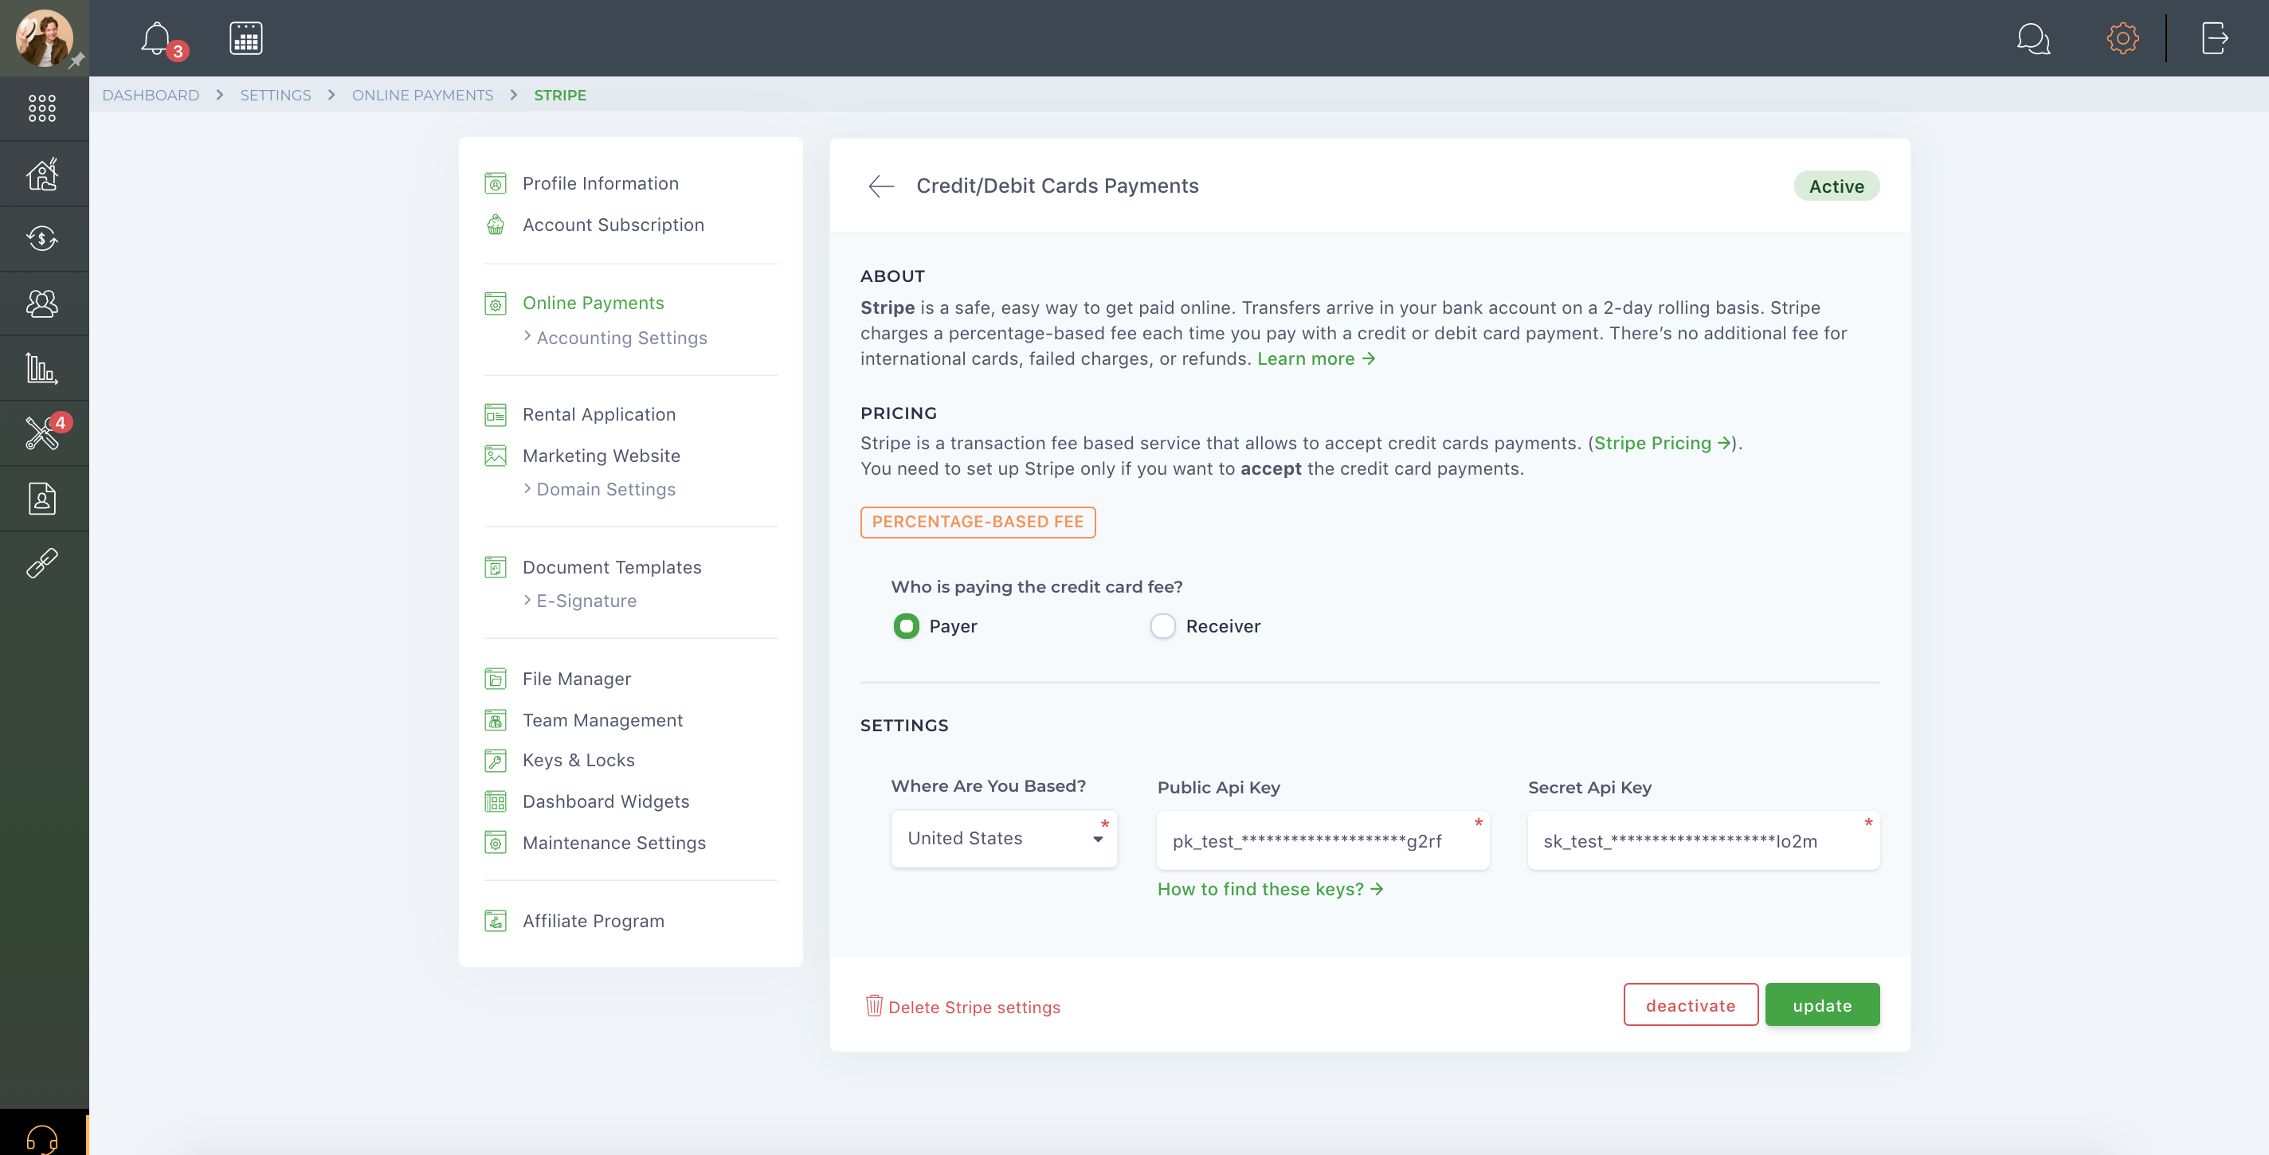Click How to find these keys link

tap(1270, 889)
